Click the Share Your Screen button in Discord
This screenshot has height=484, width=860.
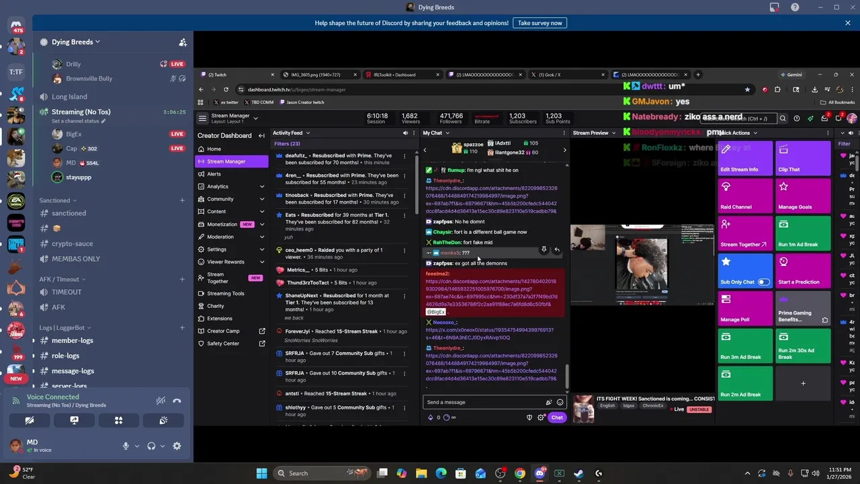point(74,420)
